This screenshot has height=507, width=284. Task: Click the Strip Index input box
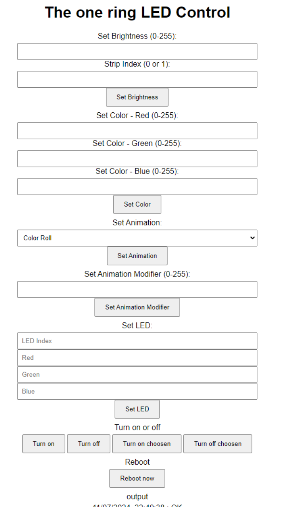(x=137, y=79)
